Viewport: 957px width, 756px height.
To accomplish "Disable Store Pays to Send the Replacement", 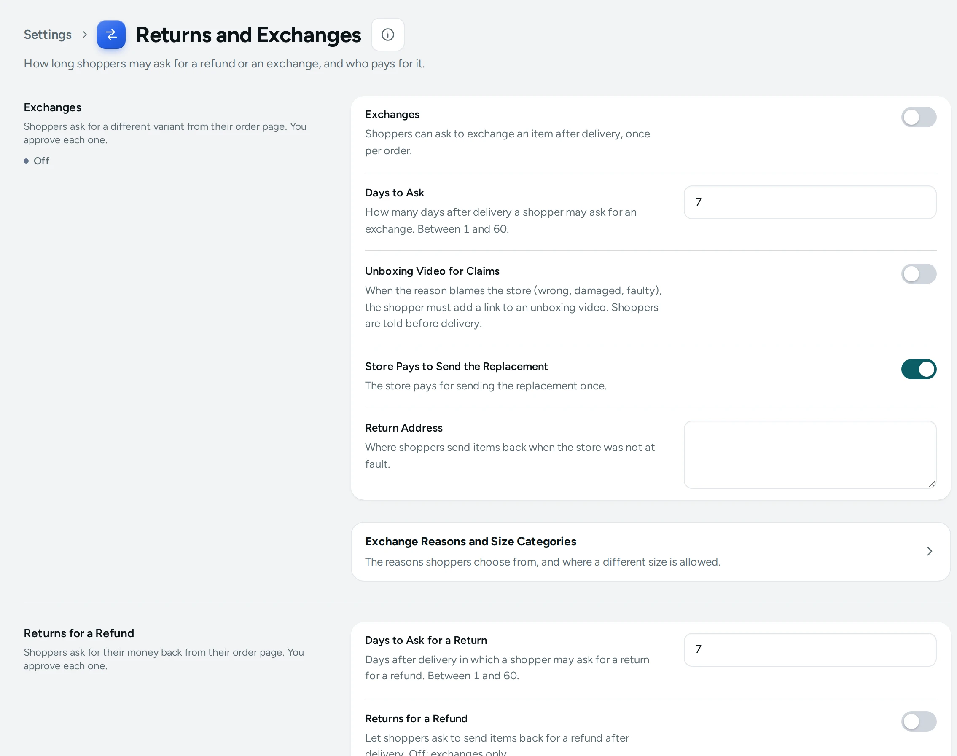I will click(x=919, y=369).
